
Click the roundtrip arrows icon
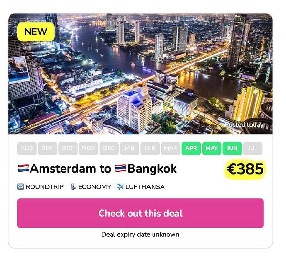[x=20, y=186]
